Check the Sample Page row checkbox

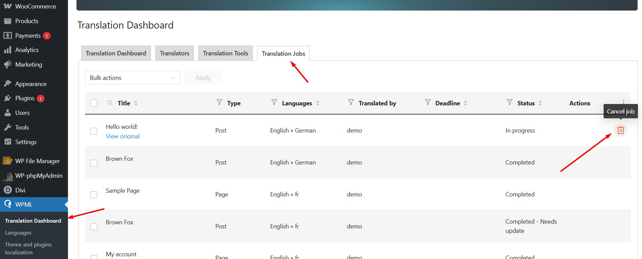point(94,195)
